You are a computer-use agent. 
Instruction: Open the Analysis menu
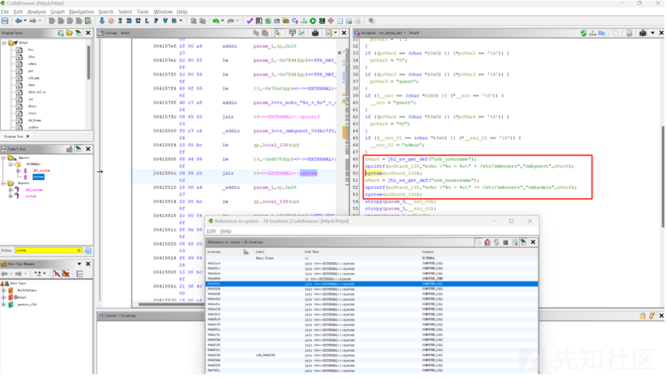(37, 12)
